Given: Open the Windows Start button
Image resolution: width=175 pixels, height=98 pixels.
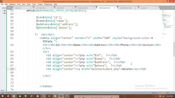Looking at the screenshot, I should 2,96.
